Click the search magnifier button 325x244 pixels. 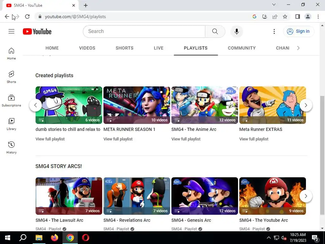215,31
